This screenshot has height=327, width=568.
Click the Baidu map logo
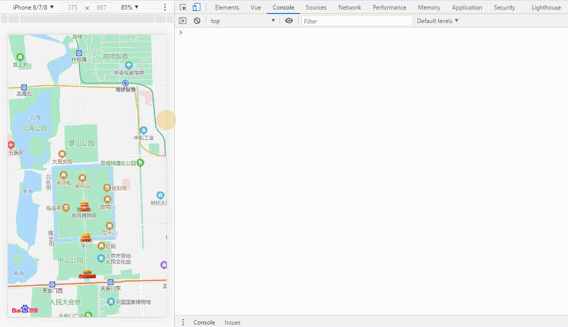point(25,309)
